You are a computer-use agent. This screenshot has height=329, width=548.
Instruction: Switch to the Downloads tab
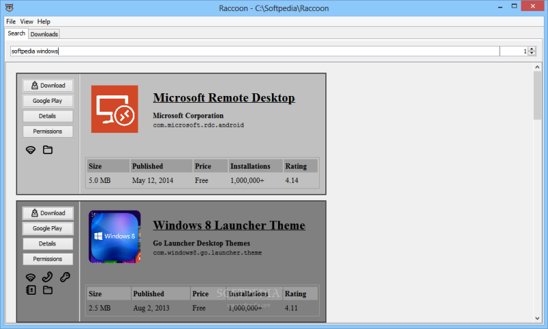44,34
